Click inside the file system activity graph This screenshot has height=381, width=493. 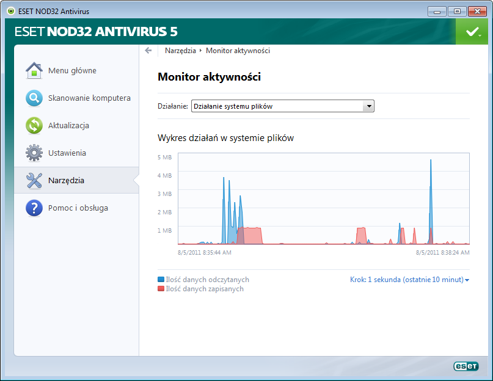click(x=324, y=198)
